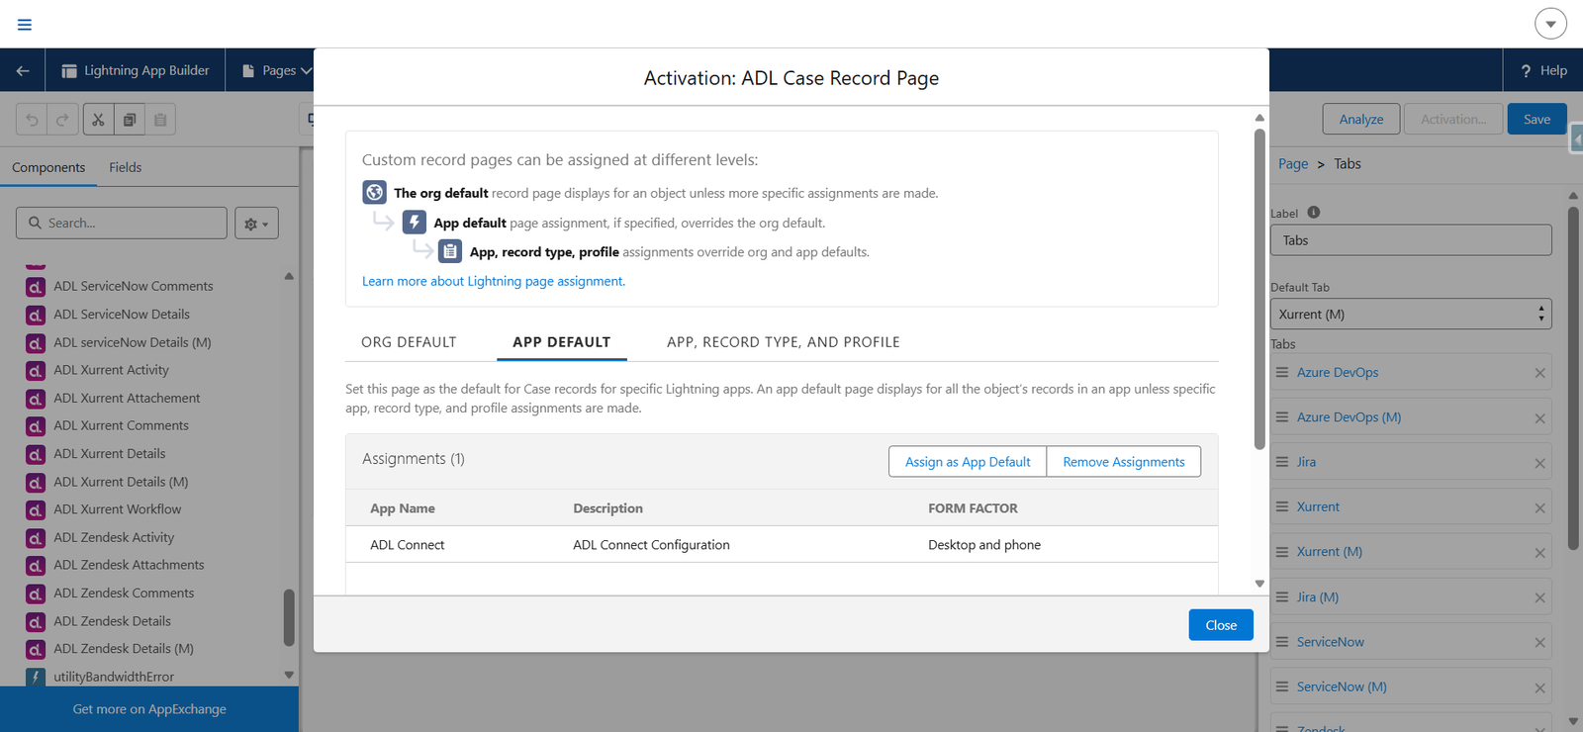Viewport: 1583px width, 732px height.
Task: Switch to the Components tab
Action: (48, 167)
